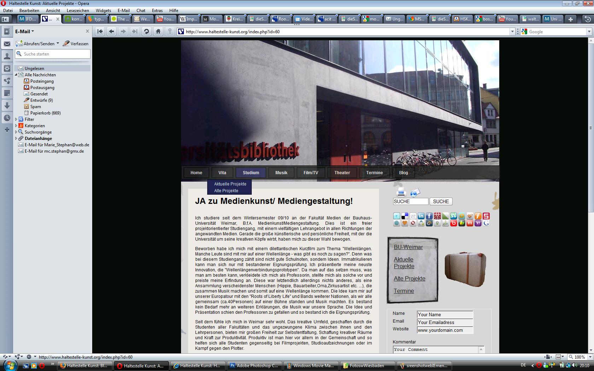Open the History clock panel icon
This screenshot has width=594, height=371.
coord(7,118)
